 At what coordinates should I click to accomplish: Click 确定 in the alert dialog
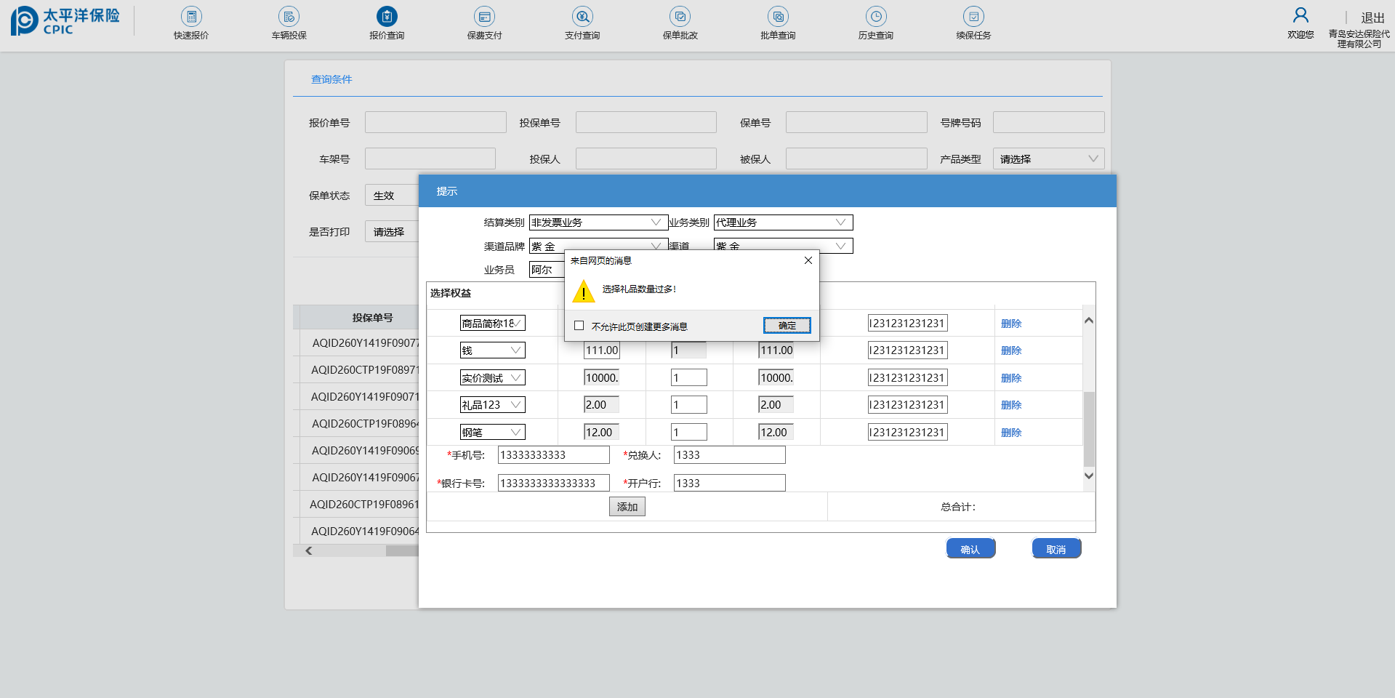pos(787,326)
